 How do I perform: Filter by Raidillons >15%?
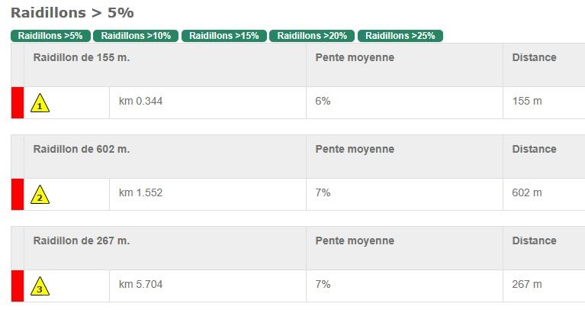[x=224, y=36]
